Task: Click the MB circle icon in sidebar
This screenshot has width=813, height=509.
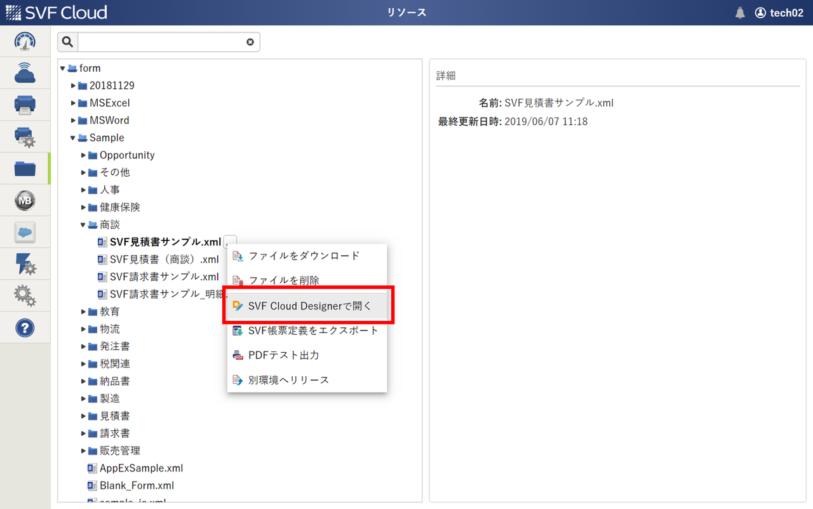Action: 25,200
